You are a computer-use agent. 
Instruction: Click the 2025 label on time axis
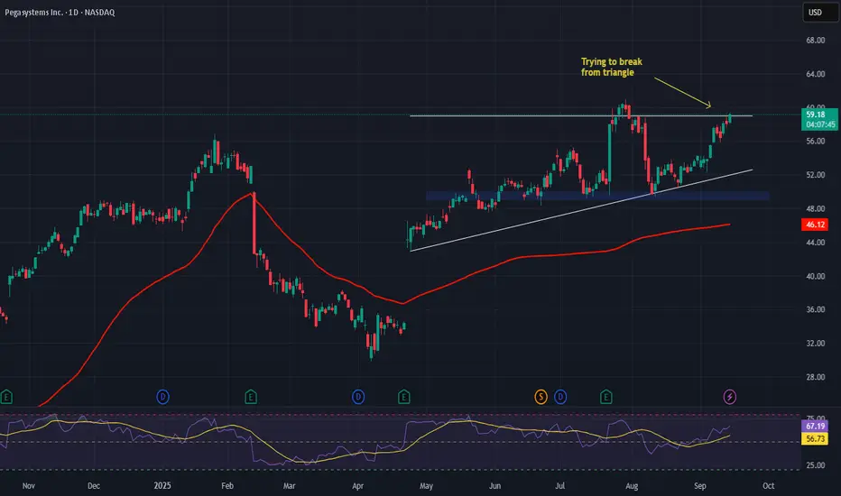coord(162,486)
